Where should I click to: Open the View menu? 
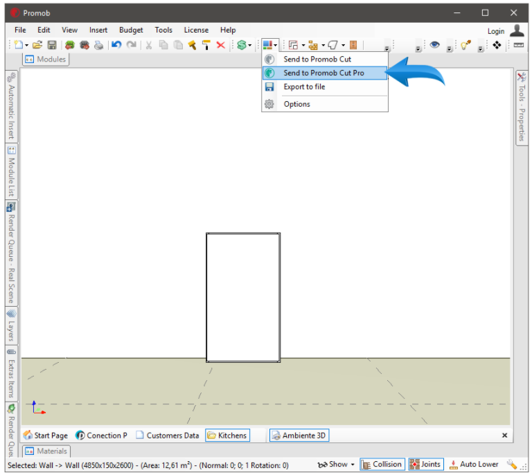pos(69,30)
